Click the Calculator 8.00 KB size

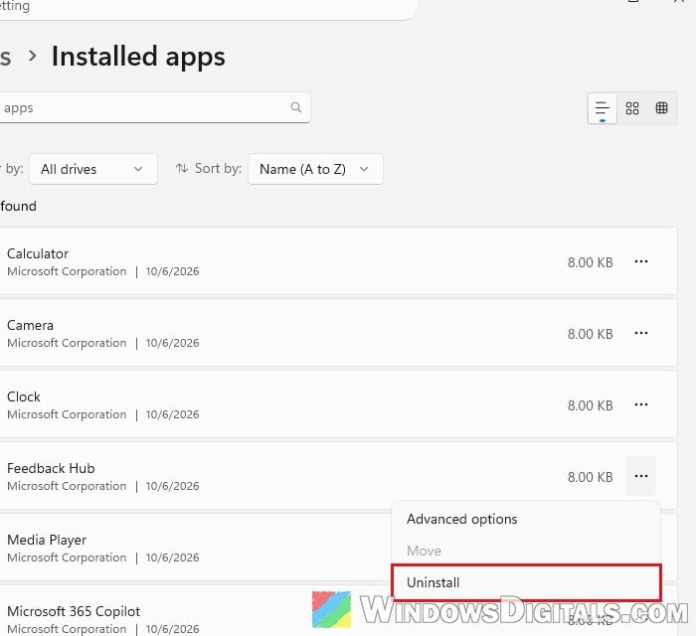coord(590,262)
